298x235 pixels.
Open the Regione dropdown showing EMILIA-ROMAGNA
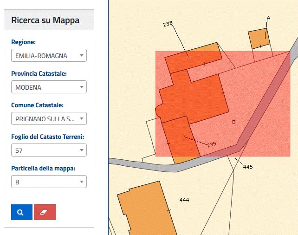pyautogui.click(x=49, y=56)
